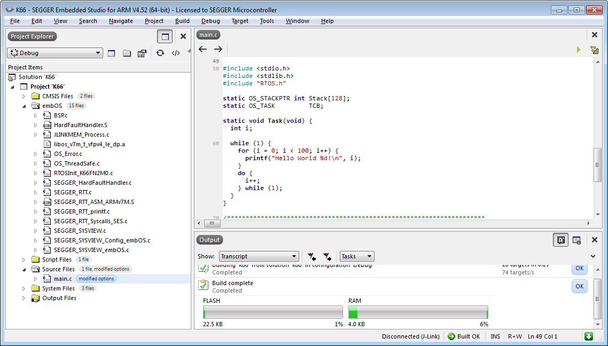Toggle the Project Explorer window view button
608x346 pixels.
point(165,36)
